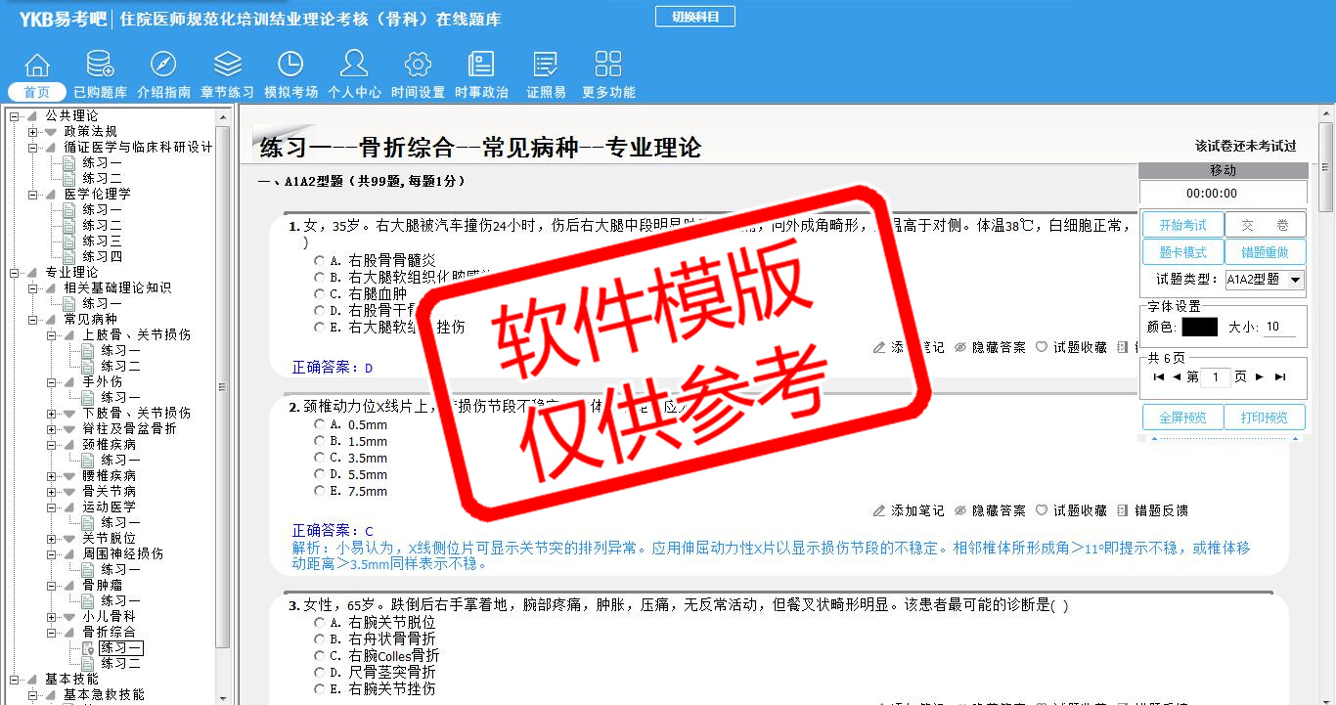This screenshot has height=705, width=1336.
Task: Click the 开始考试 button
Action: [x=1182, y=225]
